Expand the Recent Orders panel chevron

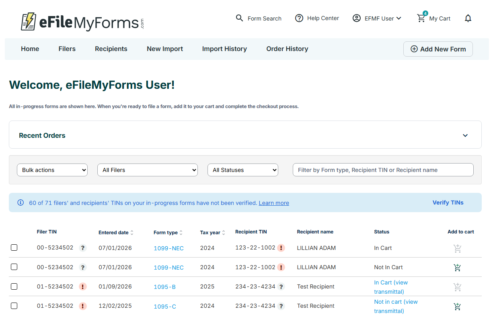coord(465,135)
